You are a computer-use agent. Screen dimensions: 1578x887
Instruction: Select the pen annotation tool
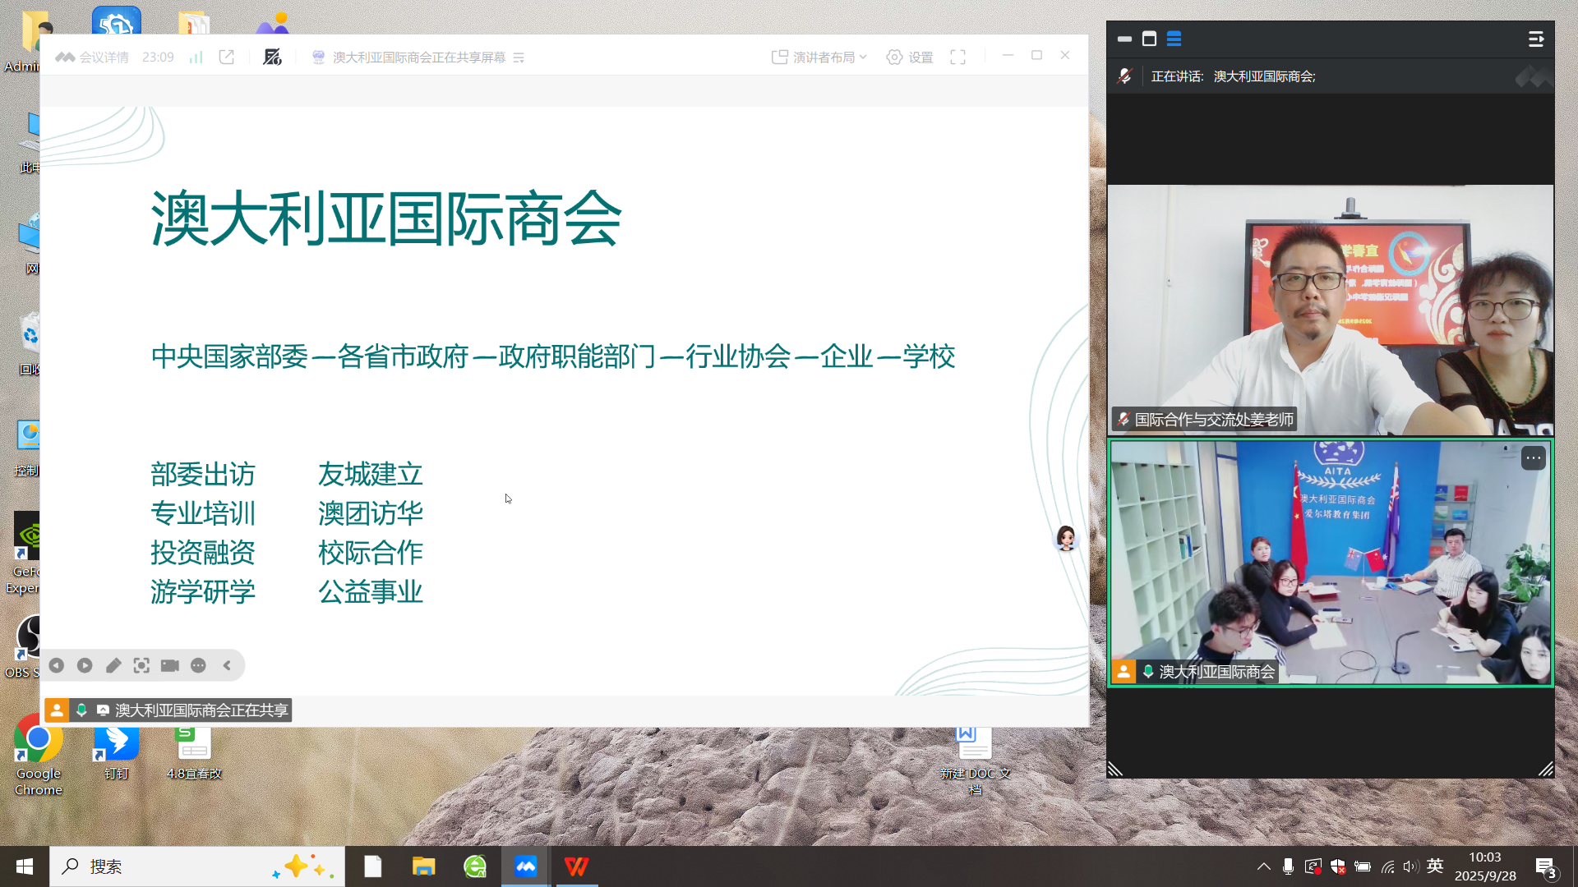click(113, 665)
